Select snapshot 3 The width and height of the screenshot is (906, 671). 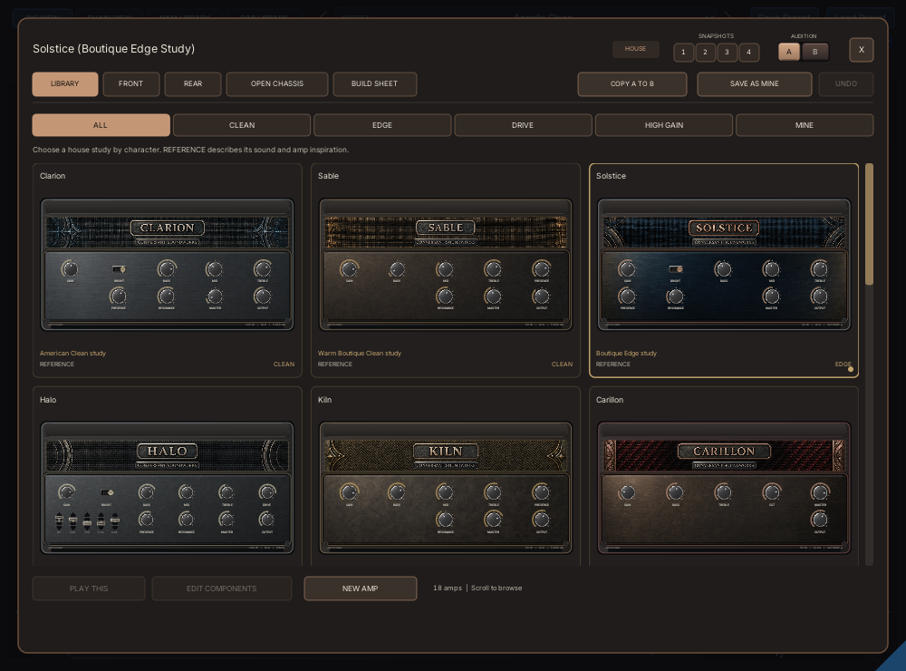click(x=727, y=52)
